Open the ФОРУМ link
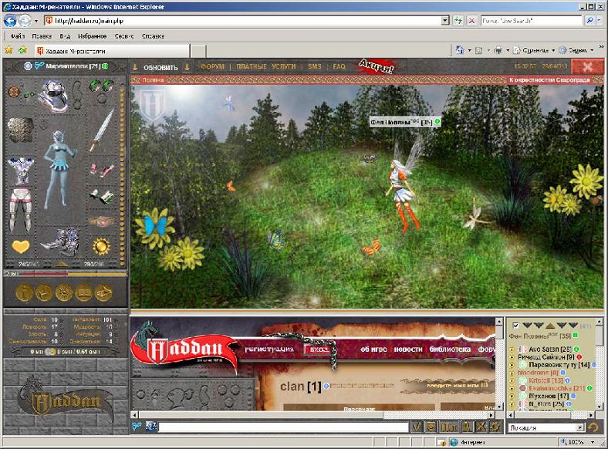Screen dimensions: 608x449 click(x=212, y=66)
